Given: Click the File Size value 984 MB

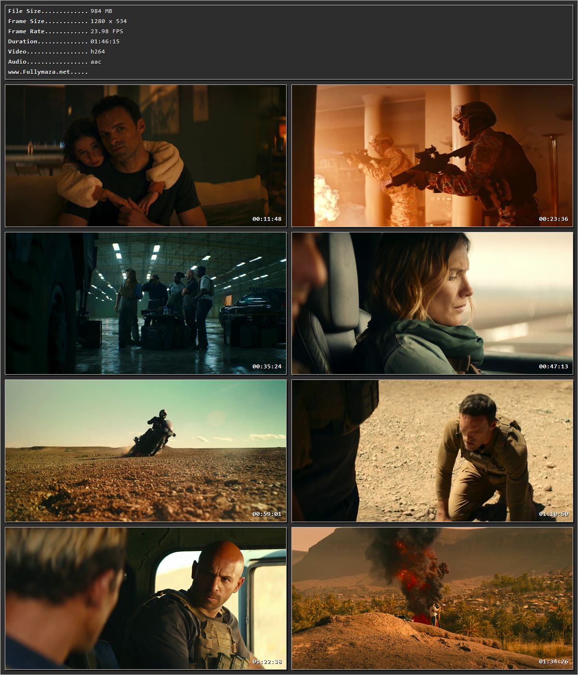Looking at the screenshot, I should (101, 11).
